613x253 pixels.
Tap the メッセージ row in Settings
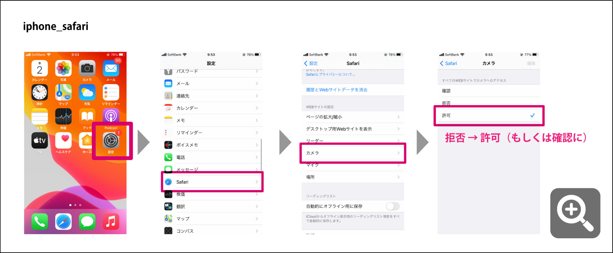tap(212, 170)
